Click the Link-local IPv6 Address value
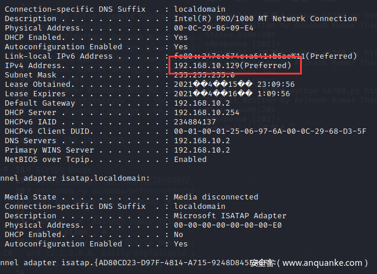 [265, 56]
